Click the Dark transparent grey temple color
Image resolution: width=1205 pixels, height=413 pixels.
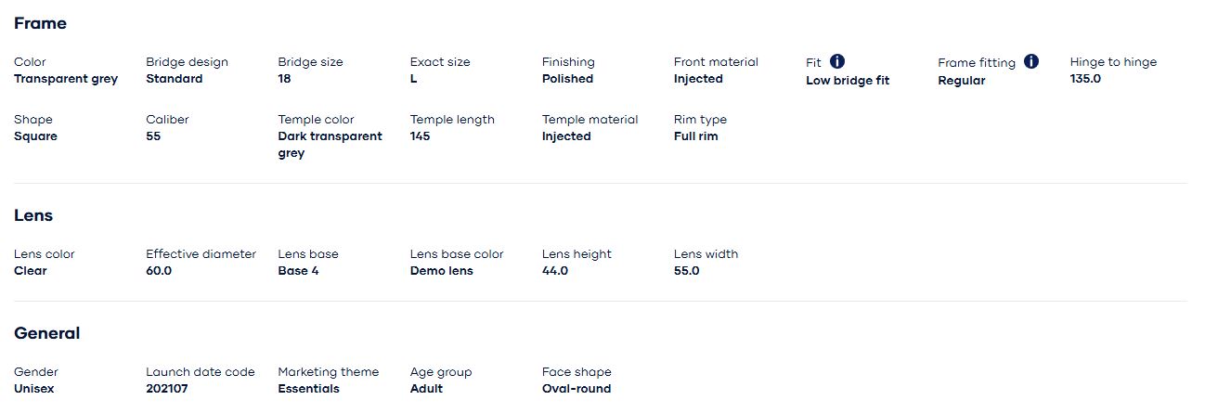point(330,145)
